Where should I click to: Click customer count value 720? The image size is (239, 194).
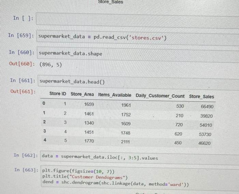[x=179, y=125]
